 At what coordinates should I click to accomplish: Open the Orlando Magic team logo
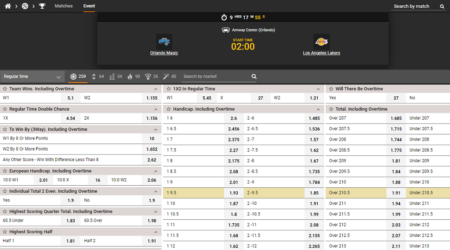coord(164,42)
